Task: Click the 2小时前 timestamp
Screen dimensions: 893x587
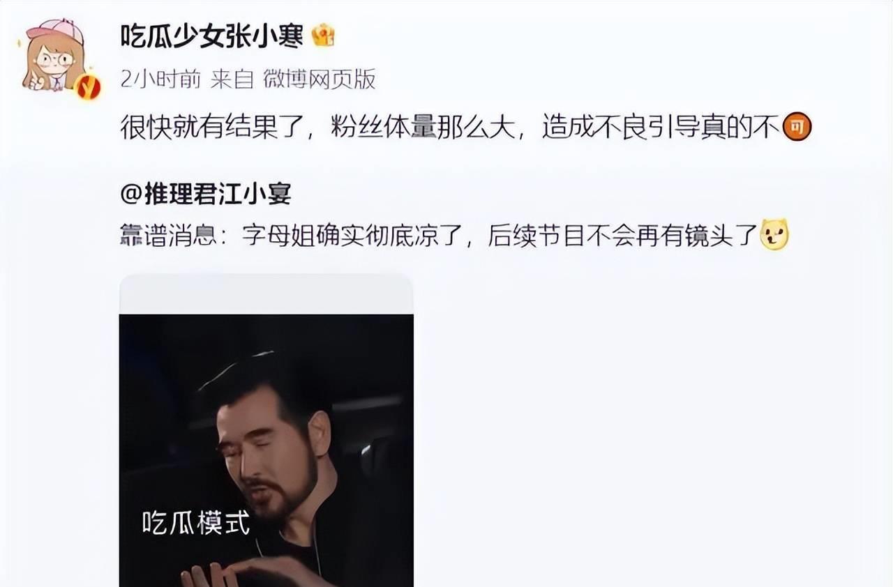Action: 161,79
